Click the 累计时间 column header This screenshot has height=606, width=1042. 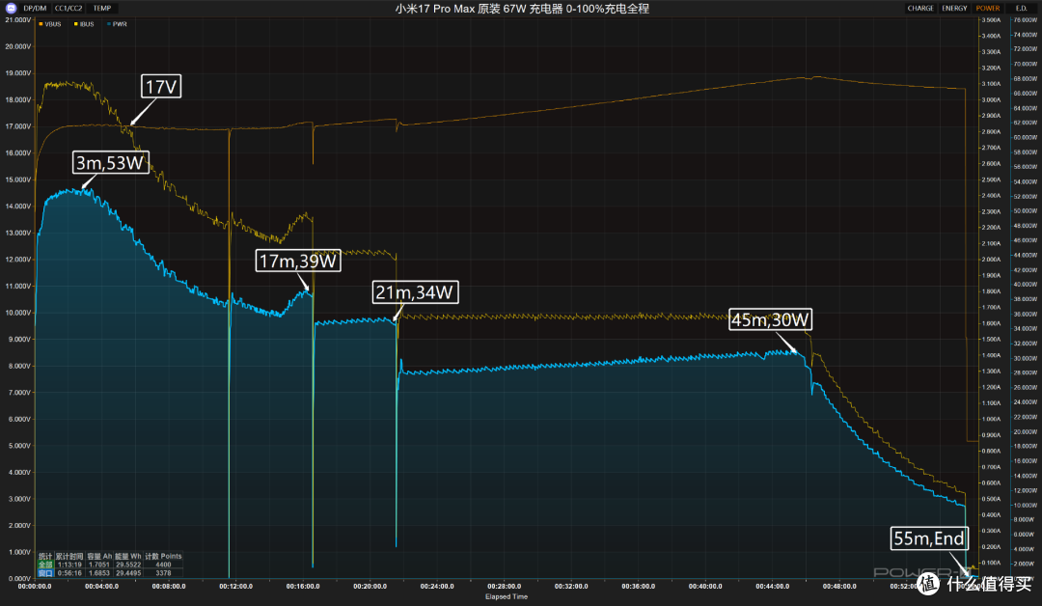point(69,556)
